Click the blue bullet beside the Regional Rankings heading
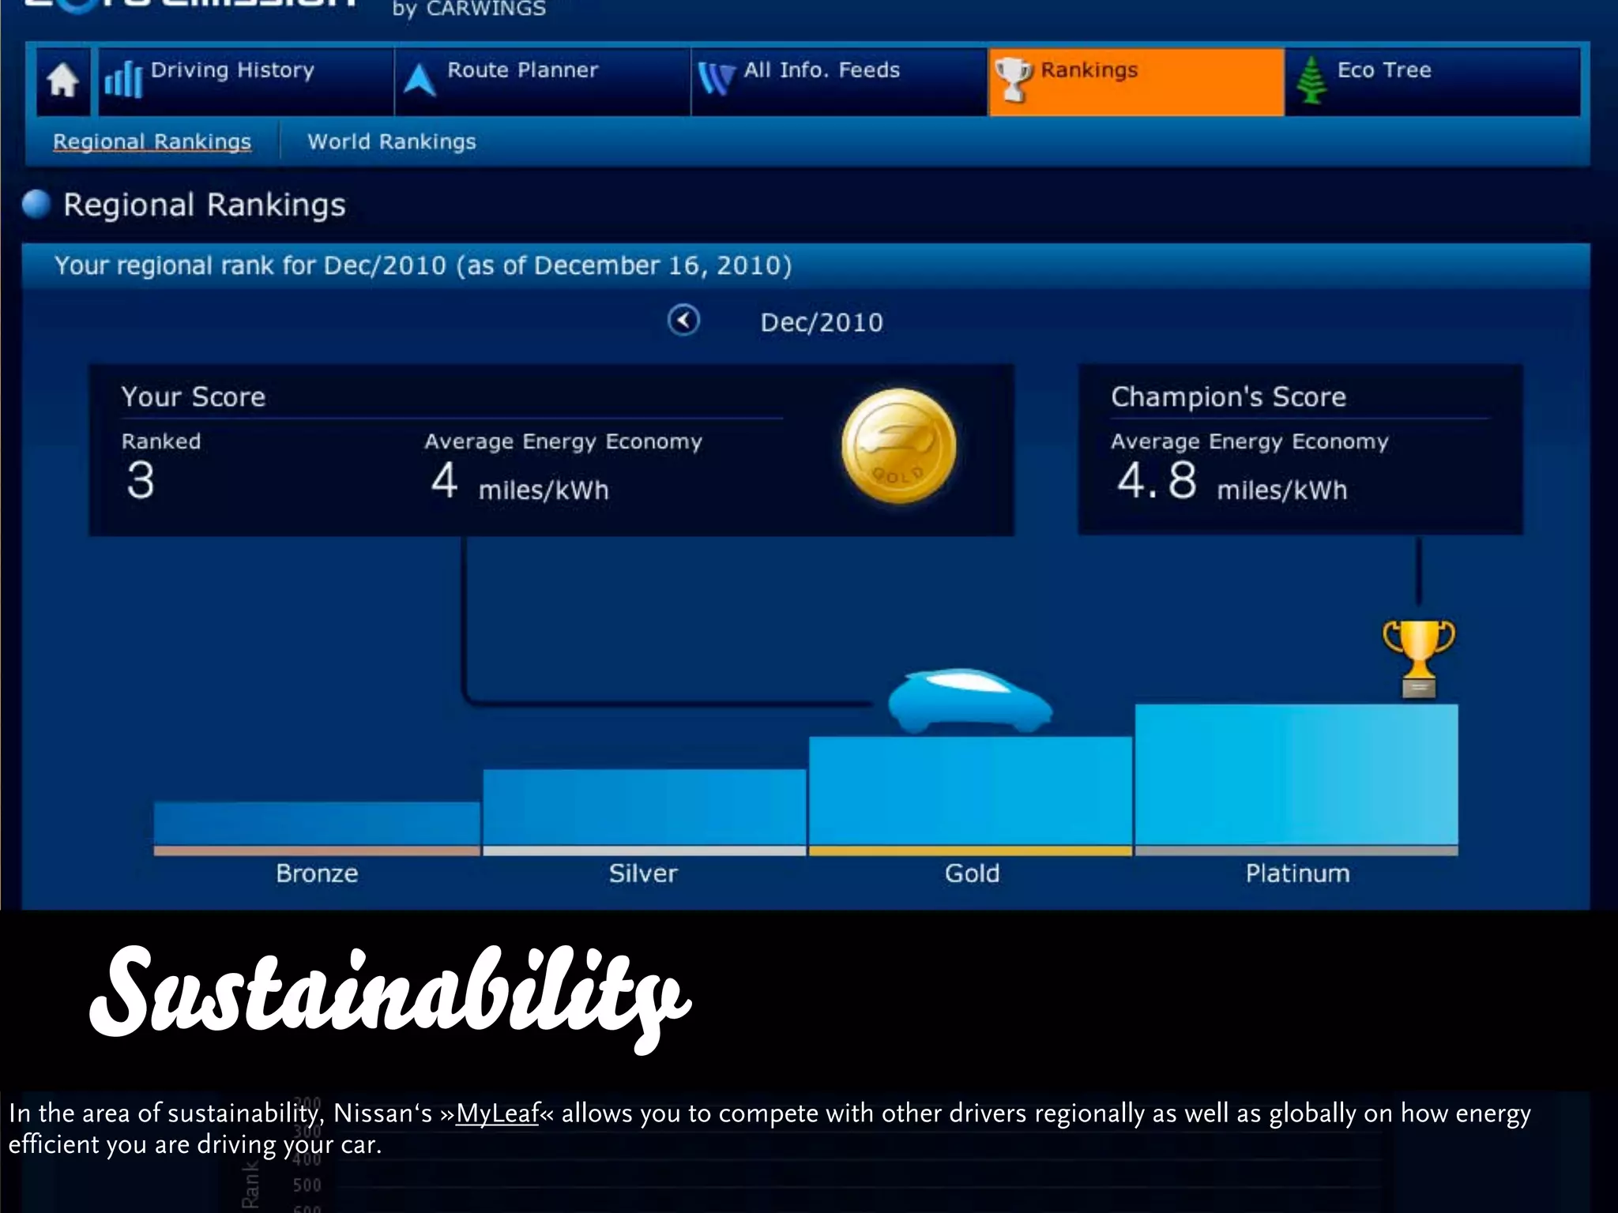The image size is (1618, 1213). pyautogui.click(x=36, y=204)
